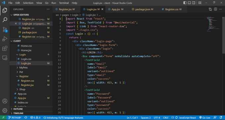Open the Selection menu
The width and height of the screenshot is (225, 120).
pos(28,3)
